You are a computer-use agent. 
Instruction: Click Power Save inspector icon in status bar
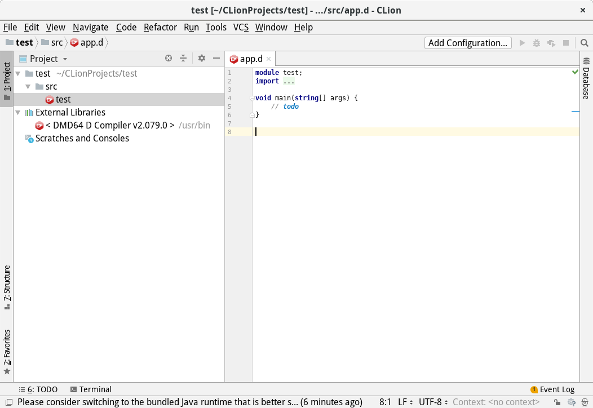[572, 402]
